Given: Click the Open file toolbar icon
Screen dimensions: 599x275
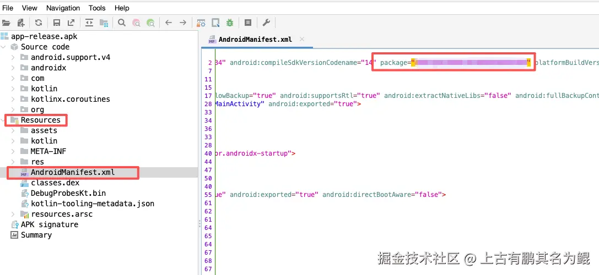Looking at the screenshot, I should pos(6,23).
